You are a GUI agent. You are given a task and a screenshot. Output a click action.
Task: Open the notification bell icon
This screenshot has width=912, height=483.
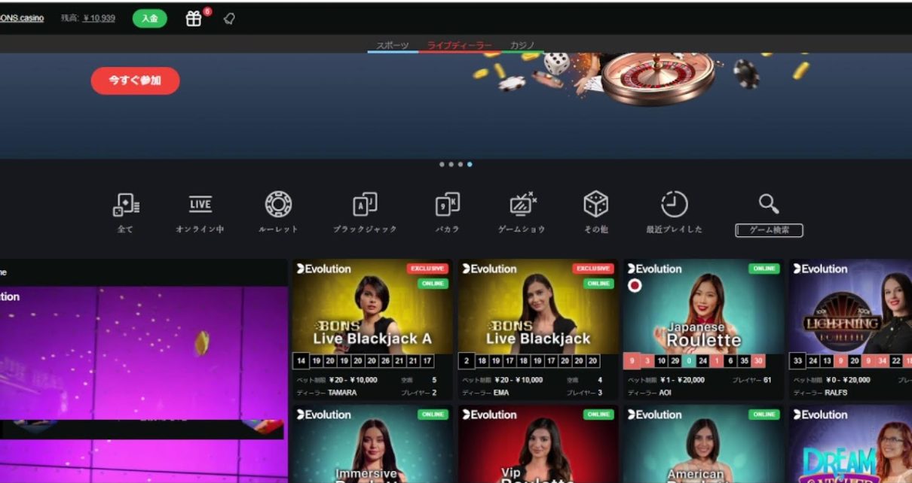click(229, 19)
